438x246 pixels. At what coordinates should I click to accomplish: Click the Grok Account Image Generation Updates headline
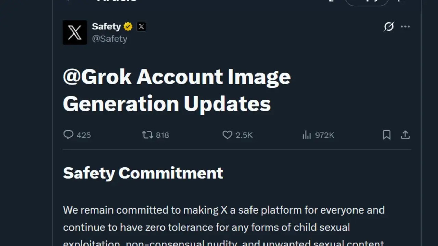177,90
